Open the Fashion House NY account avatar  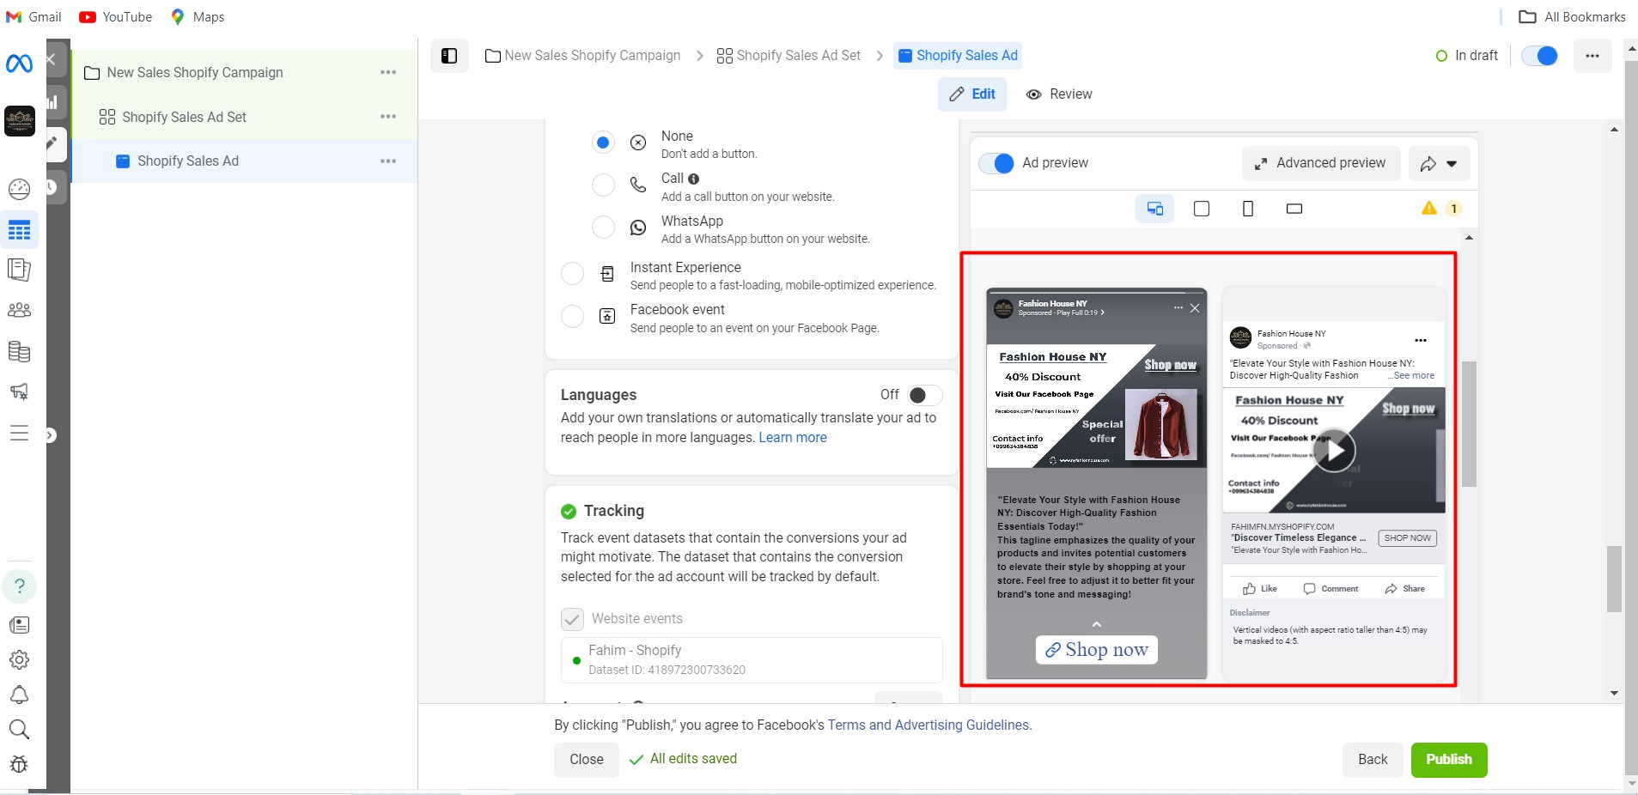click(x=19, y=120)
